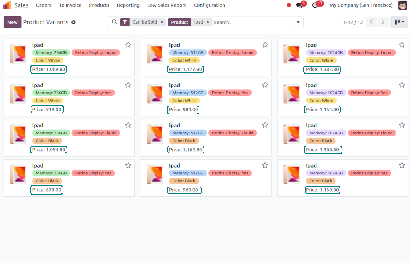Open the activities clock icon
Image resolution: width=411 pixels, height=263 pixels.
[315, 5]
